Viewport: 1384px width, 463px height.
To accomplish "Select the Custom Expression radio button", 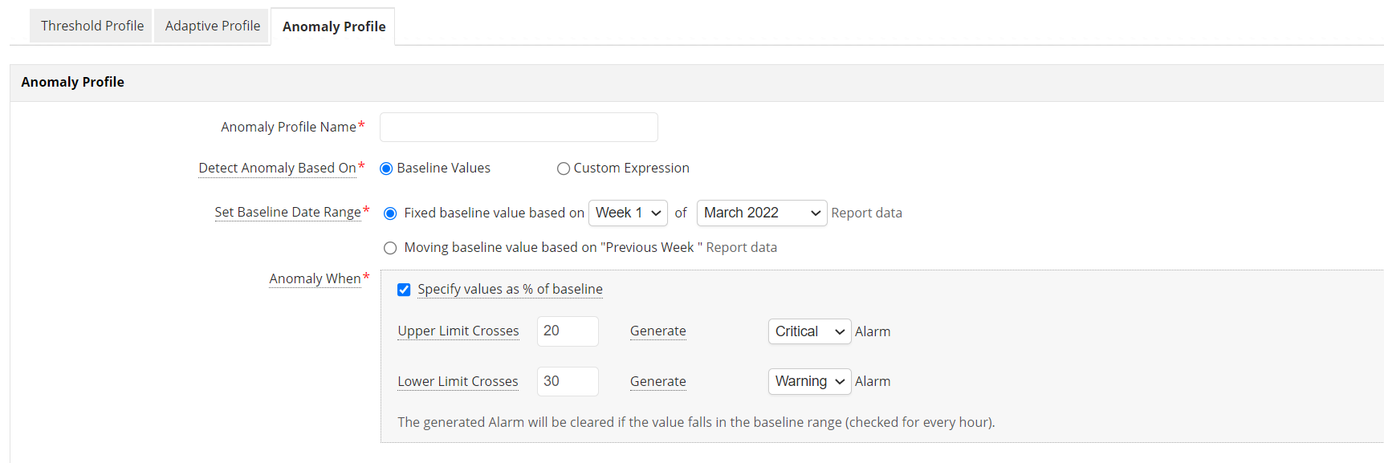I will 563,168.
